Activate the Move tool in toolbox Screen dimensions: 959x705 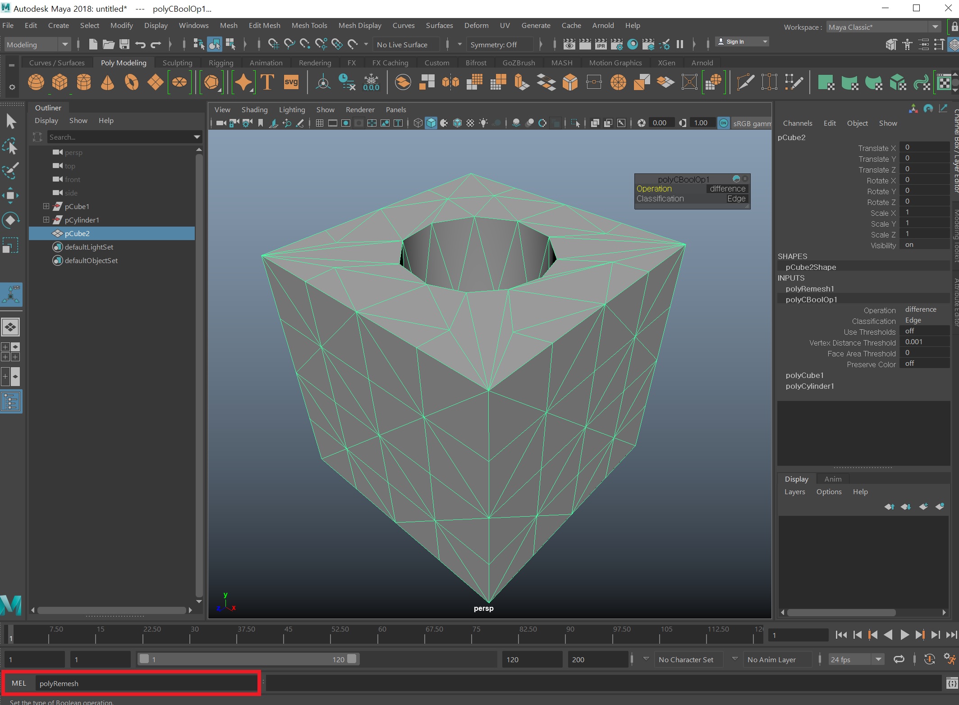coord(10,196)
